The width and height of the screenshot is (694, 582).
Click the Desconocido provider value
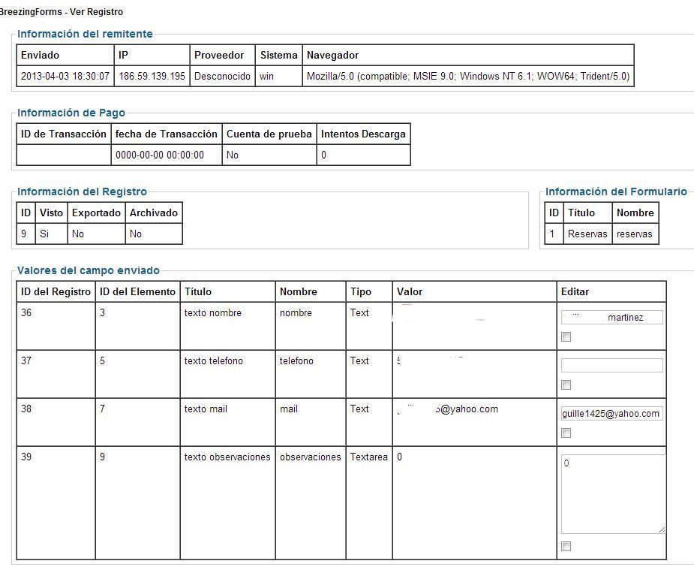(222, 76)
